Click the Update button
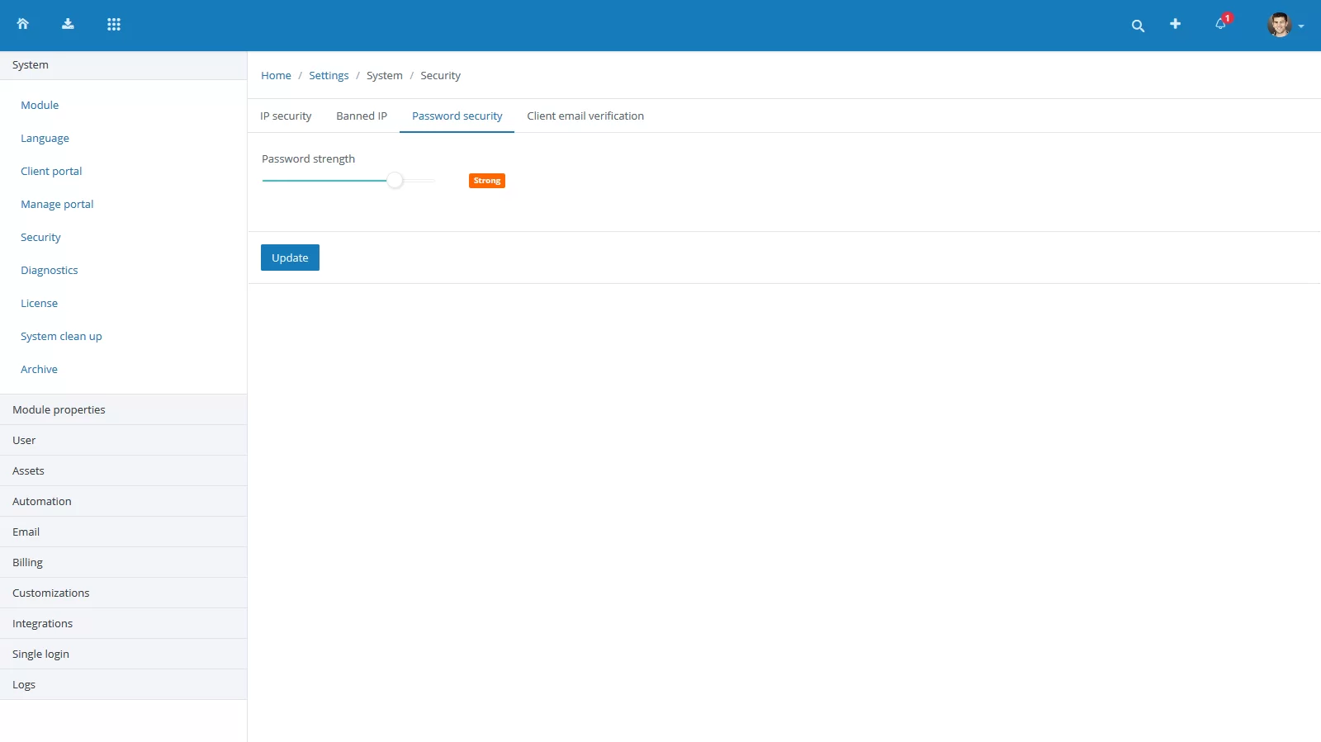This screenshot has width=1321, height=742. coord(290,258)
